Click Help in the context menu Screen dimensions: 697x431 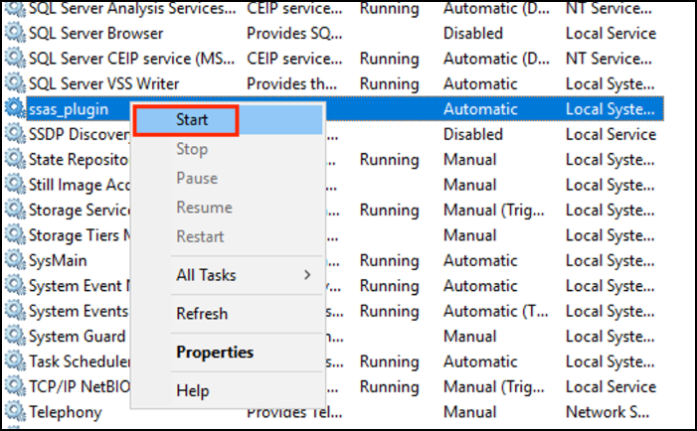(193, 391)
